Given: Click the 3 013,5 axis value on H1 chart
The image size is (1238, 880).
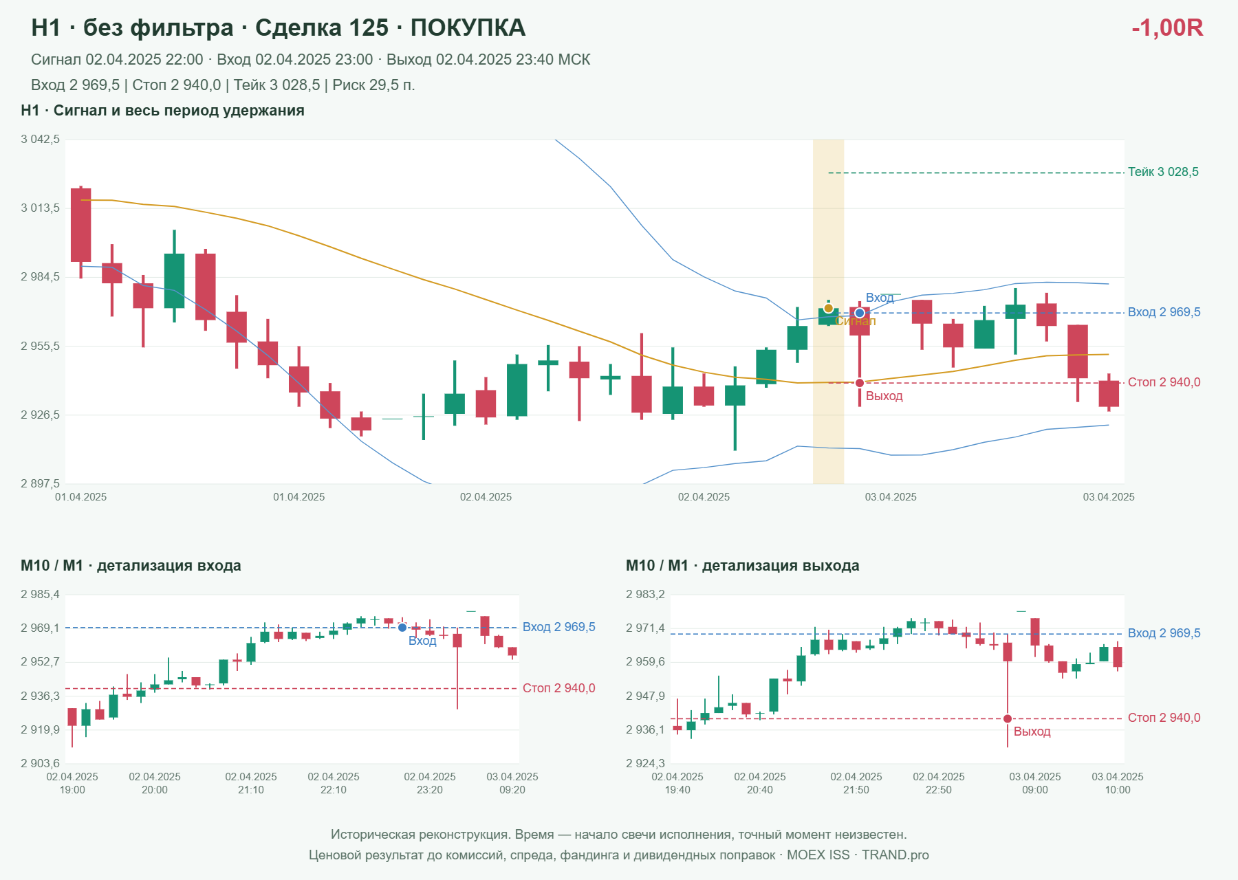Looking at the screenshot, I should tap(41, 208).
